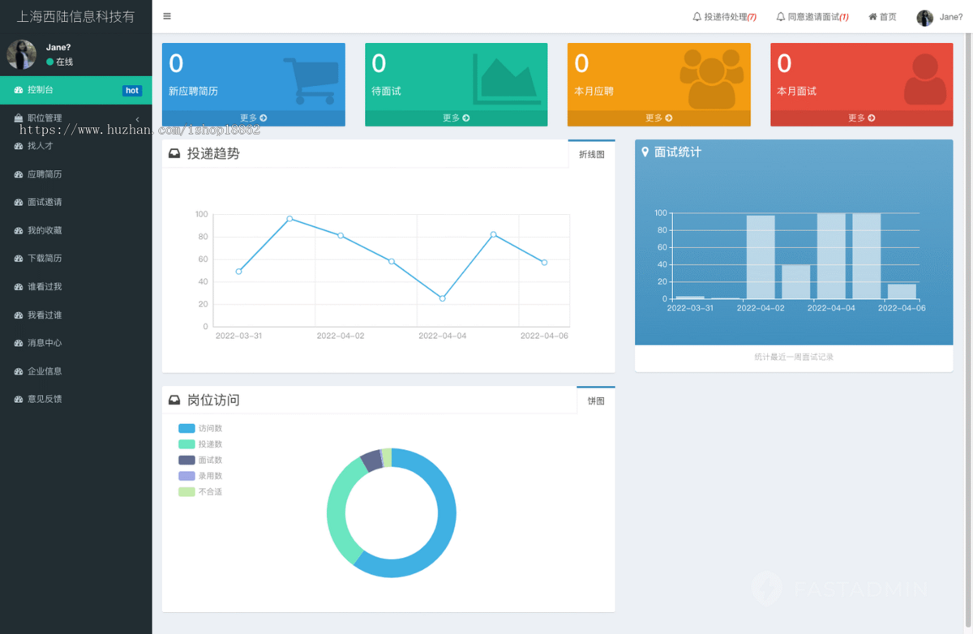
Task: Click the bell icon for 投递待处理
Action: tap(697, 17)
